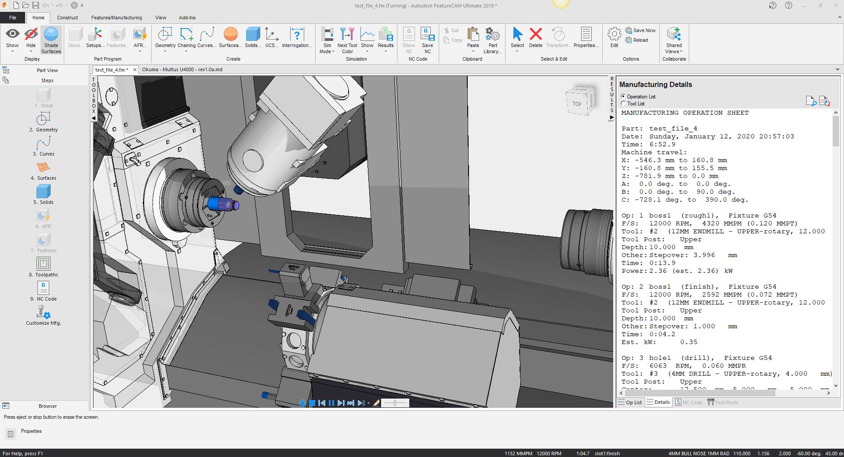Switch to Okuma Multus U4000 document tab
844x457 pixels.
182,69
